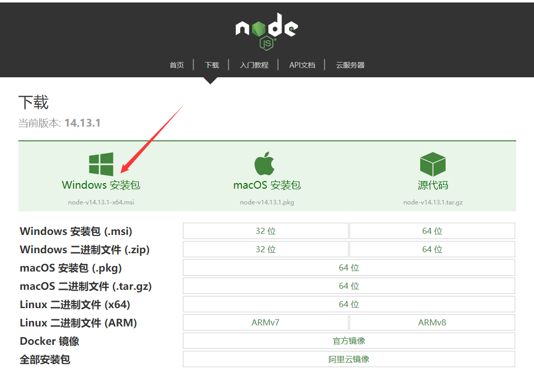Click node-v14.13.1.tar.gz file name
This screenshot has width=534, height=389.
tap(433, 202)
